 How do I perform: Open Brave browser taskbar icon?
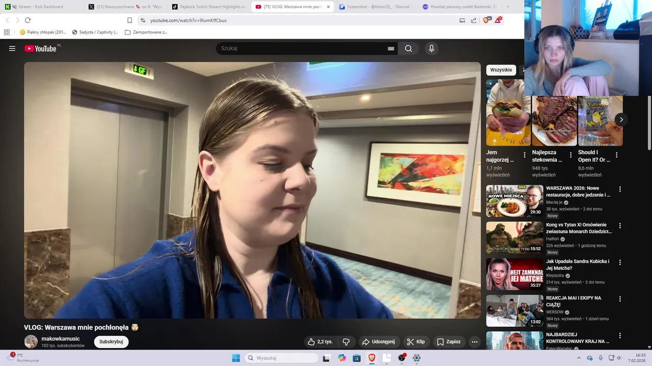(x=372, y=358)
